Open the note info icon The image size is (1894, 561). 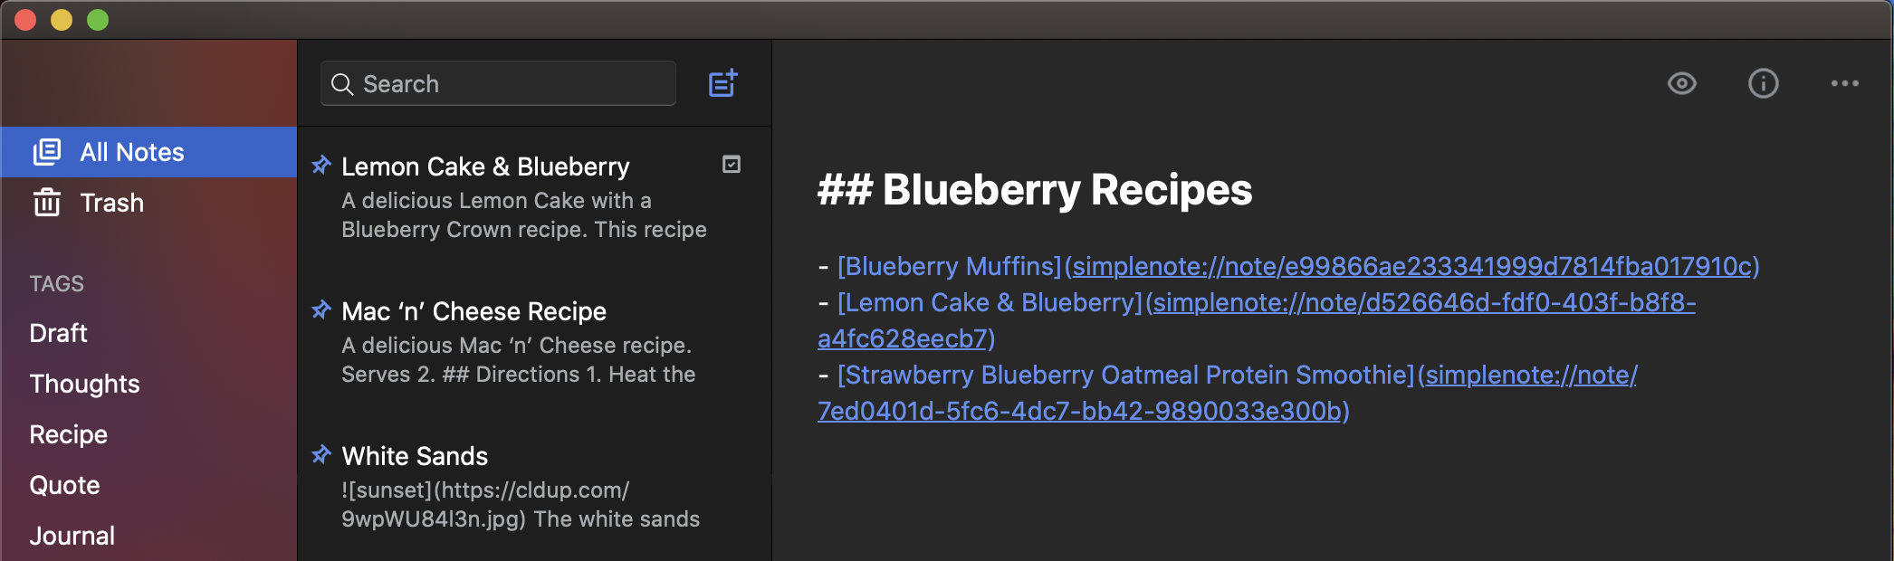1763,84
